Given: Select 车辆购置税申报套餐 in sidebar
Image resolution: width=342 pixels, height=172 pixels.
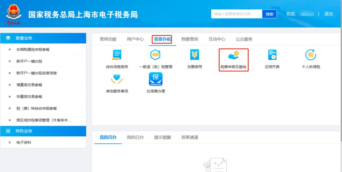Looking at the screenshot, I should pos(33,50).
